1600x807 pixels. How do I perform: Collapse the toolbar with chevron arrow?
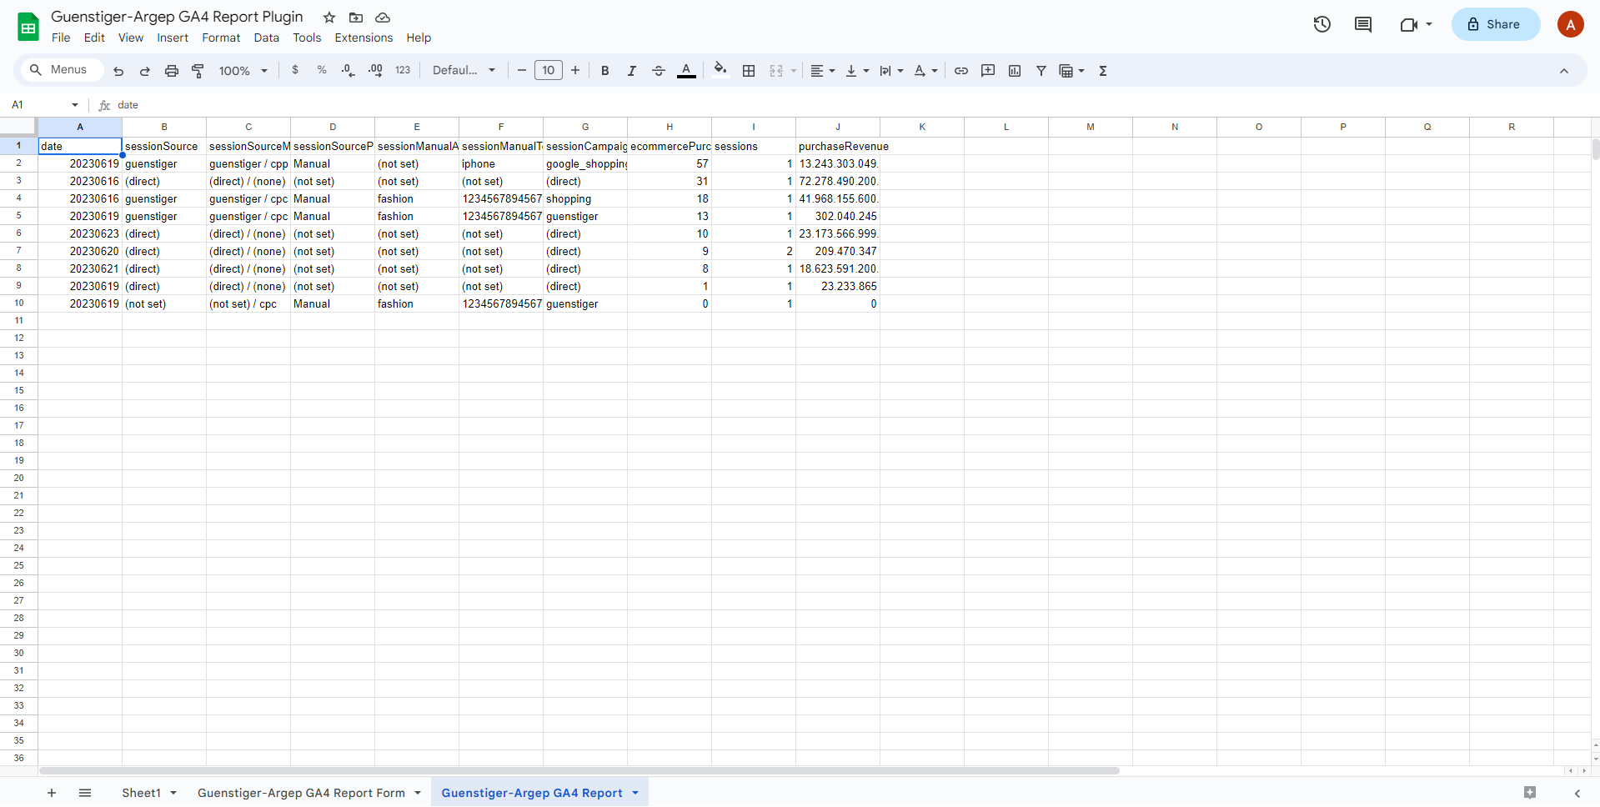click(x=1564, y=71)
